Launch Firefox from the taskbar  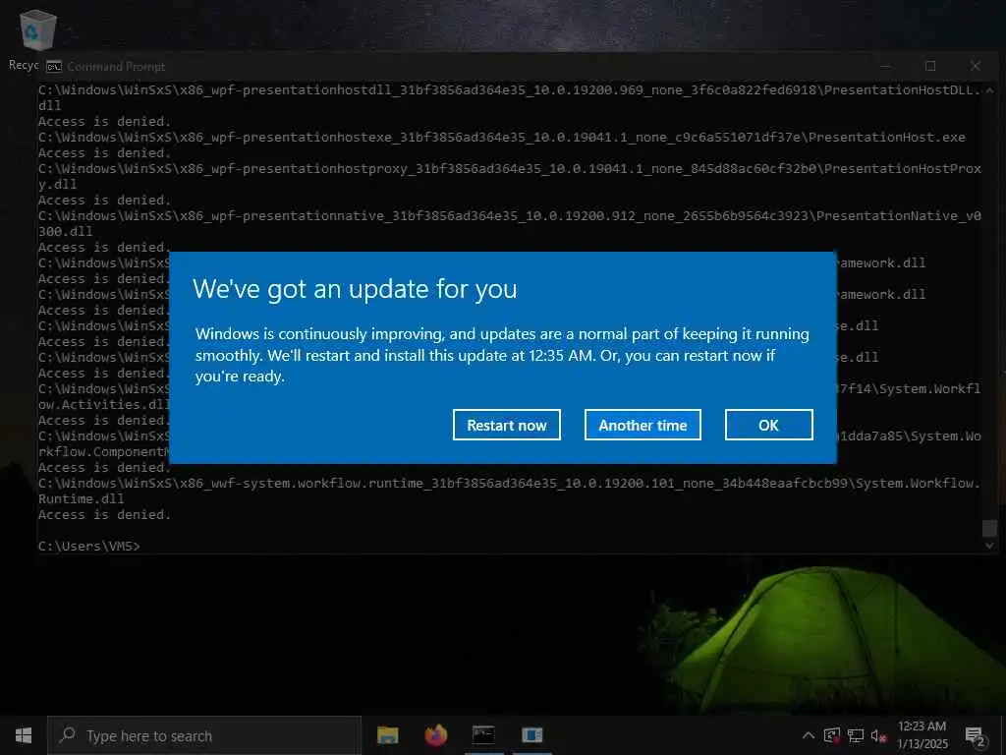pos(435,735)
